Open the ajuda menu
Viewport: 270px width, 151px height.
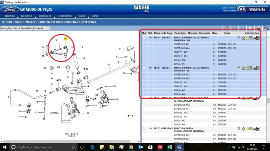(82, 16)
